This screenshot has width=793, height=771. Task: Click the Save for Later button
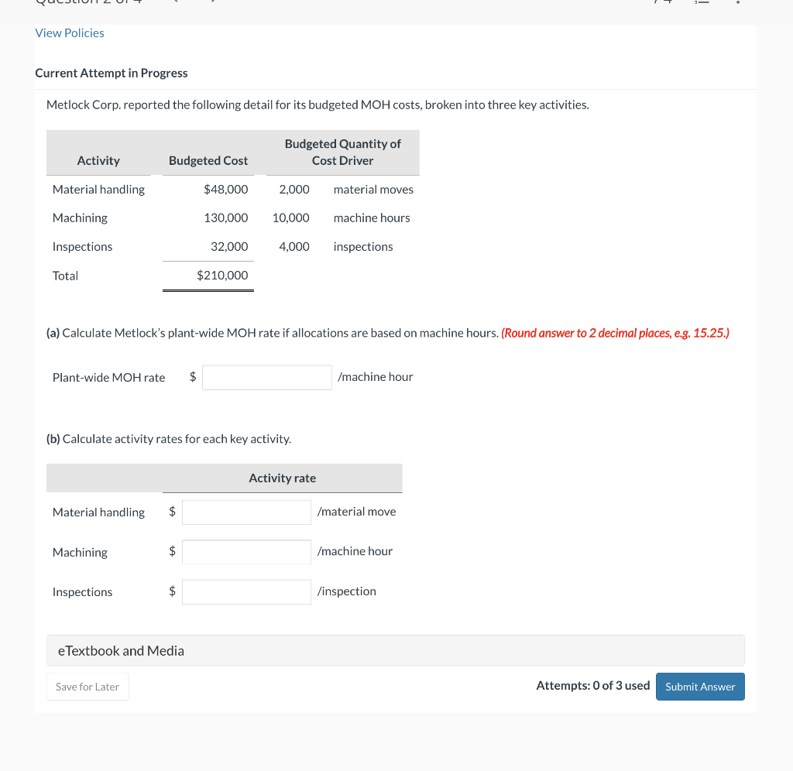tap(88, 686)
